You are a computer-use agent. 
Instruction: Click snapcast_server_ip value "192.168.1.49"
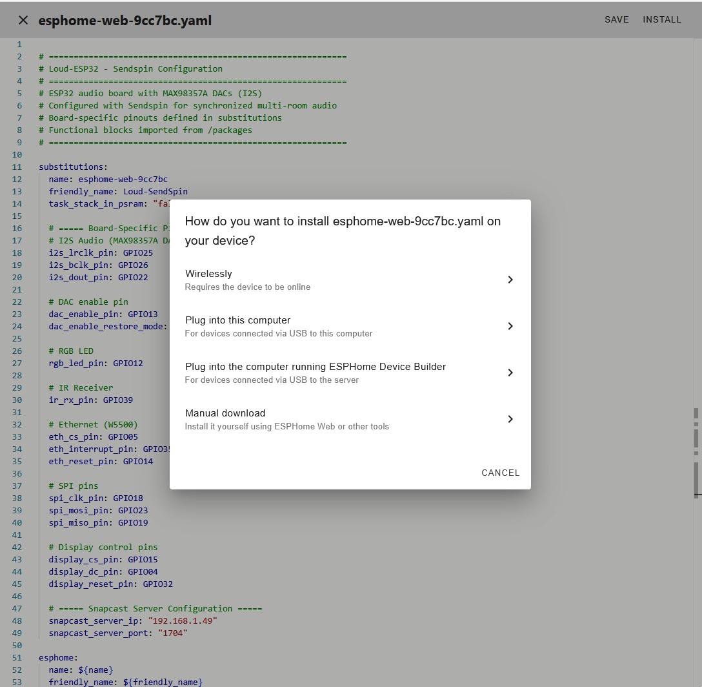pos(183,620)
